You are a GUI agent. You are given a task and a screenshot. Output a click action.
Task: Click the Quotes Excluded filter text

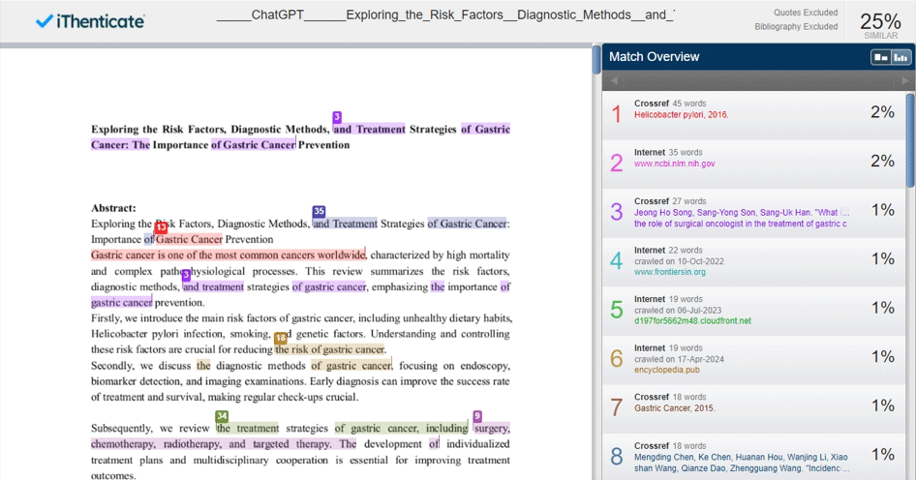[x=806, y=13]
